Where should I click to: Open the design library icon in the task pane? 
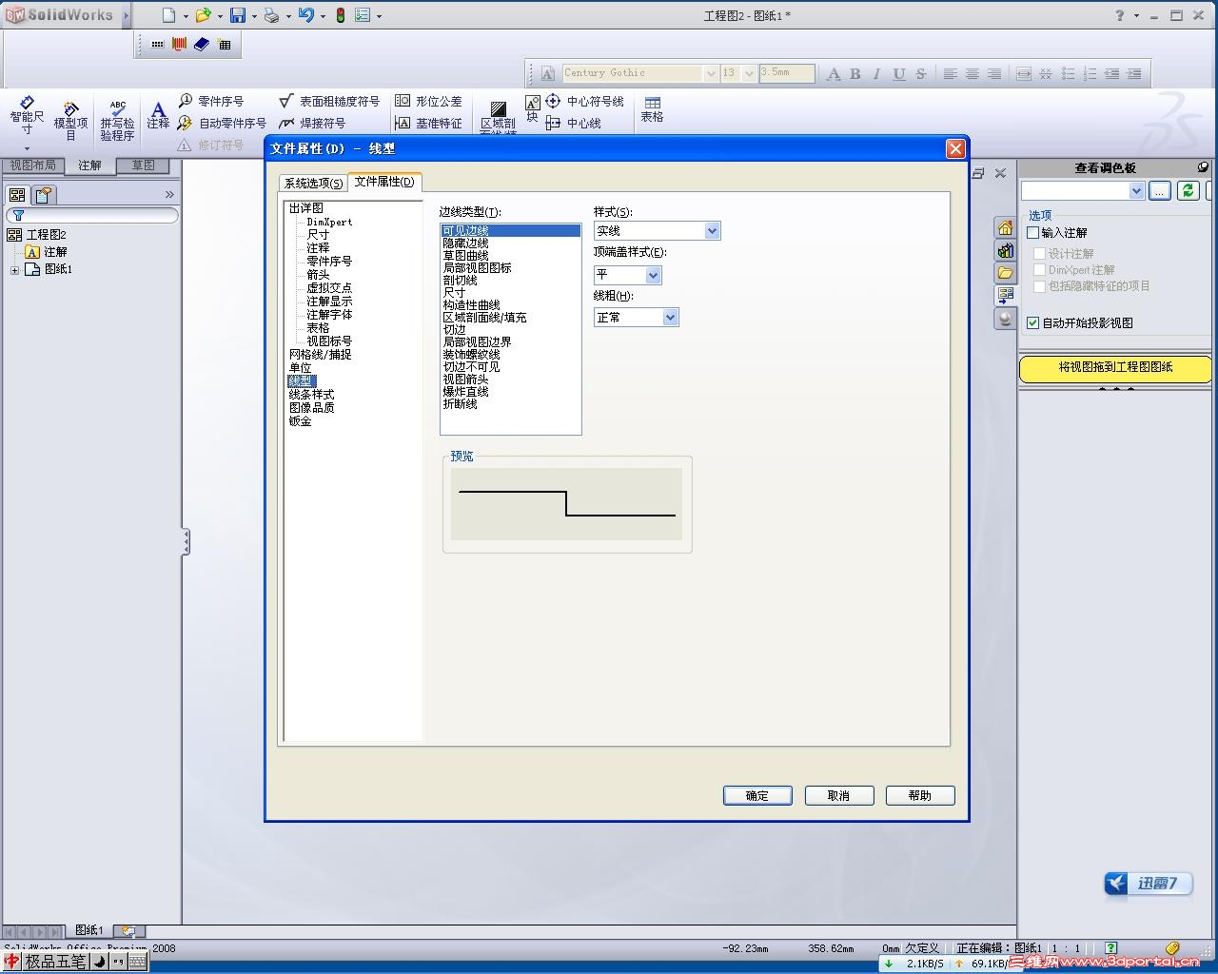click(1006, 250)
